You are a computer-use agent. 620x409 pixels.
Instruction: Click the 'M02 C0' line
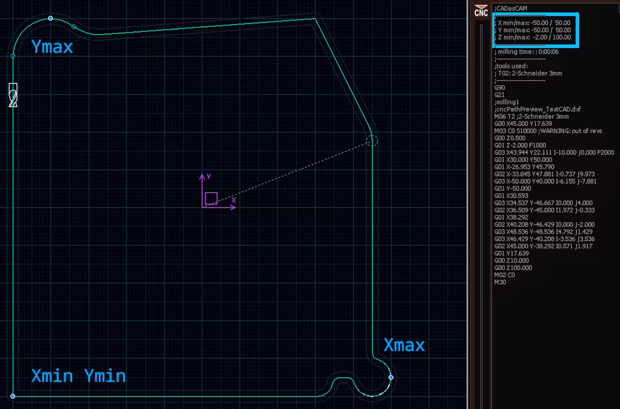(x=505, y=276)
